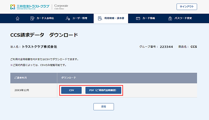Click the group number 223344
Viewport: 209px width, 120px height.
pos(166,47)
